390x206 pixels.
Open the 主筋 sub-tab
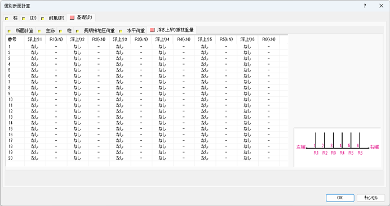coord(47,30)
